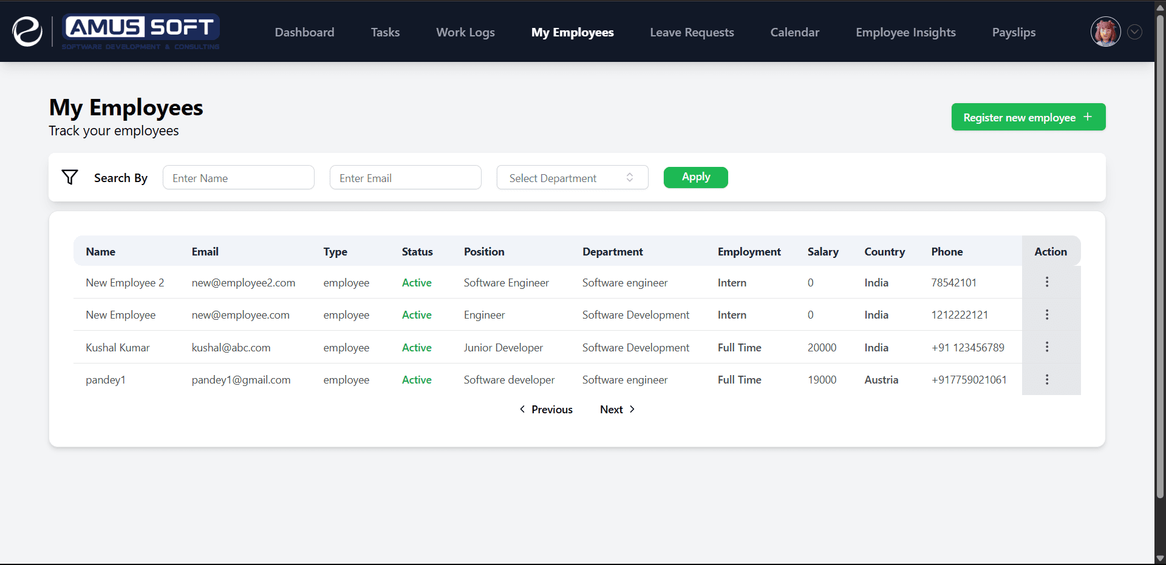Click phone number +91 123456789
The height and width of the screenshot is (565, 1166).
[x=967, y=348]
